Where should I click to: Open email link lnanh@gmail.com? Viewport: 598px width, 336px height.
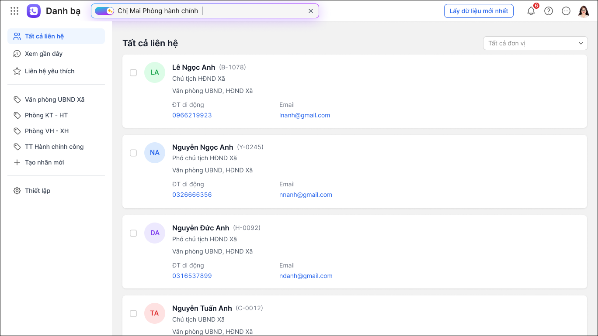tap(305, 115)
